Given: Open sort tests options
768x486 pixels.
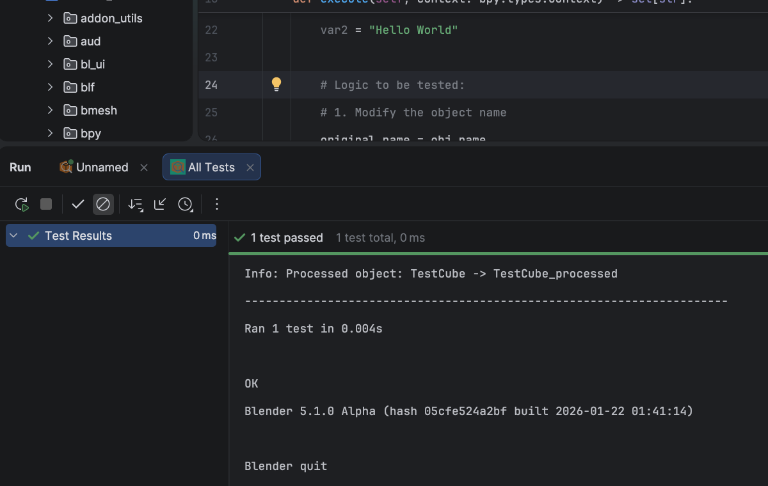Looking at the screenshot, I should [x=136, y=204].
